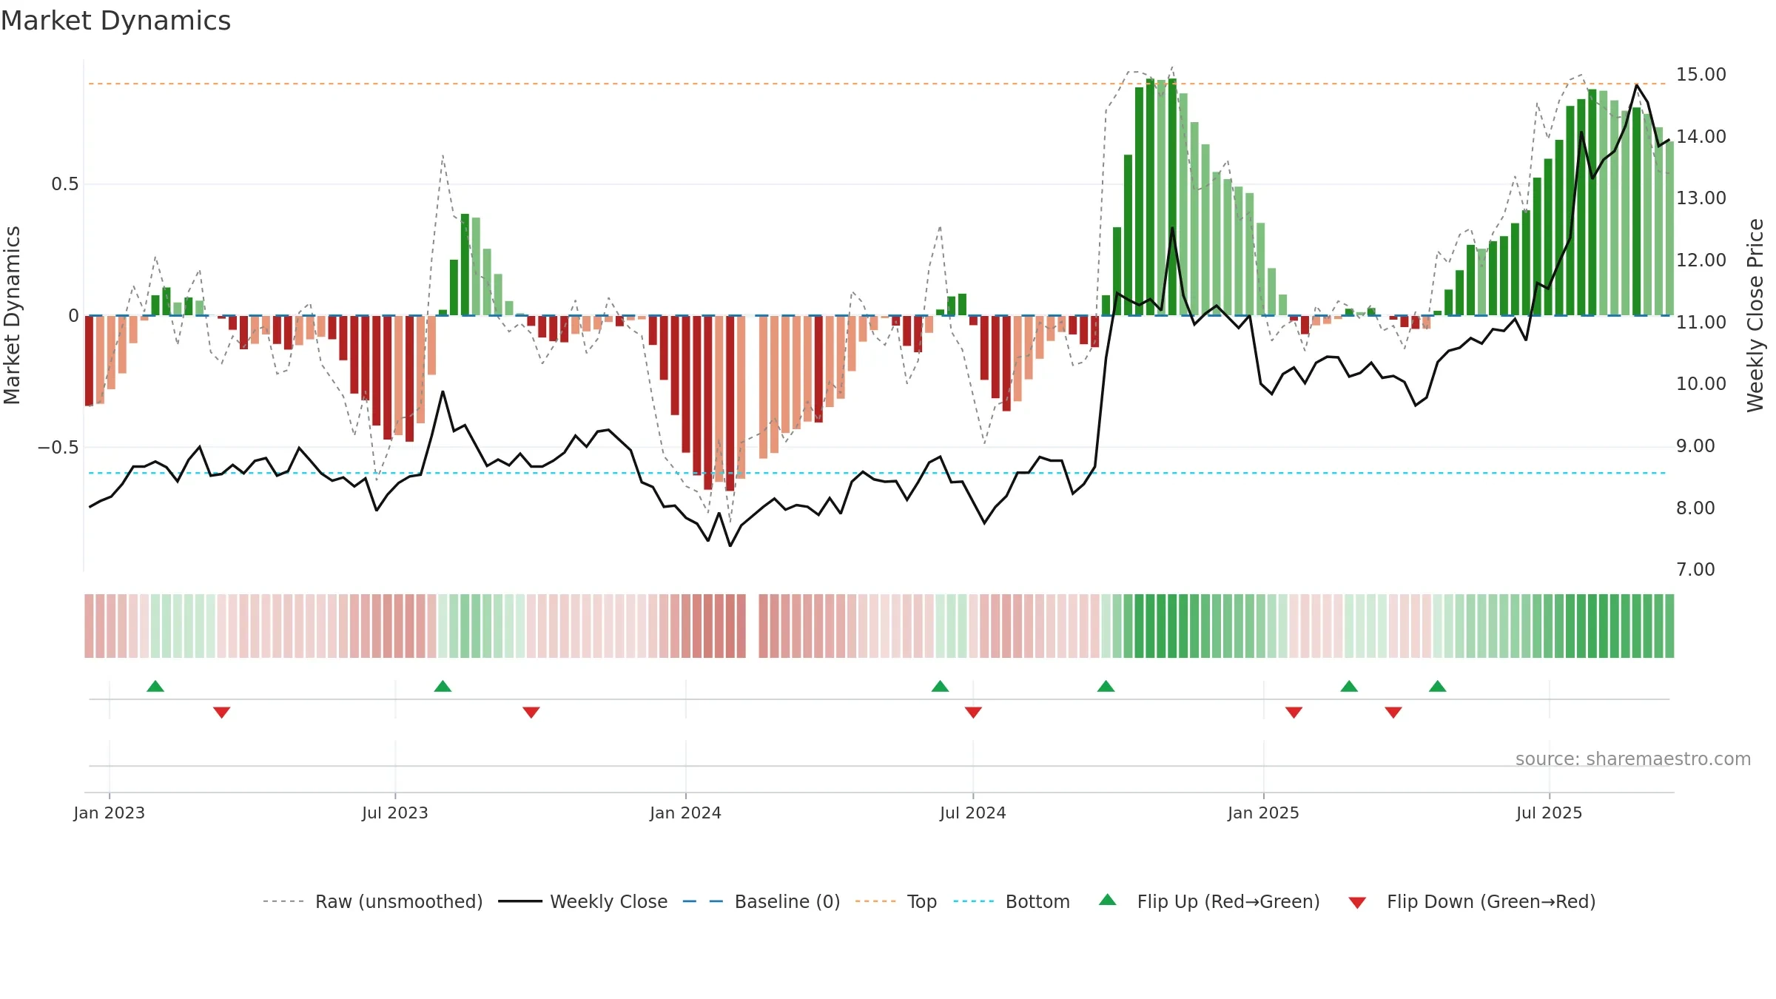Click the Flip Up marker between Jul 2024 and Jan 2025

pos(1106,686)
